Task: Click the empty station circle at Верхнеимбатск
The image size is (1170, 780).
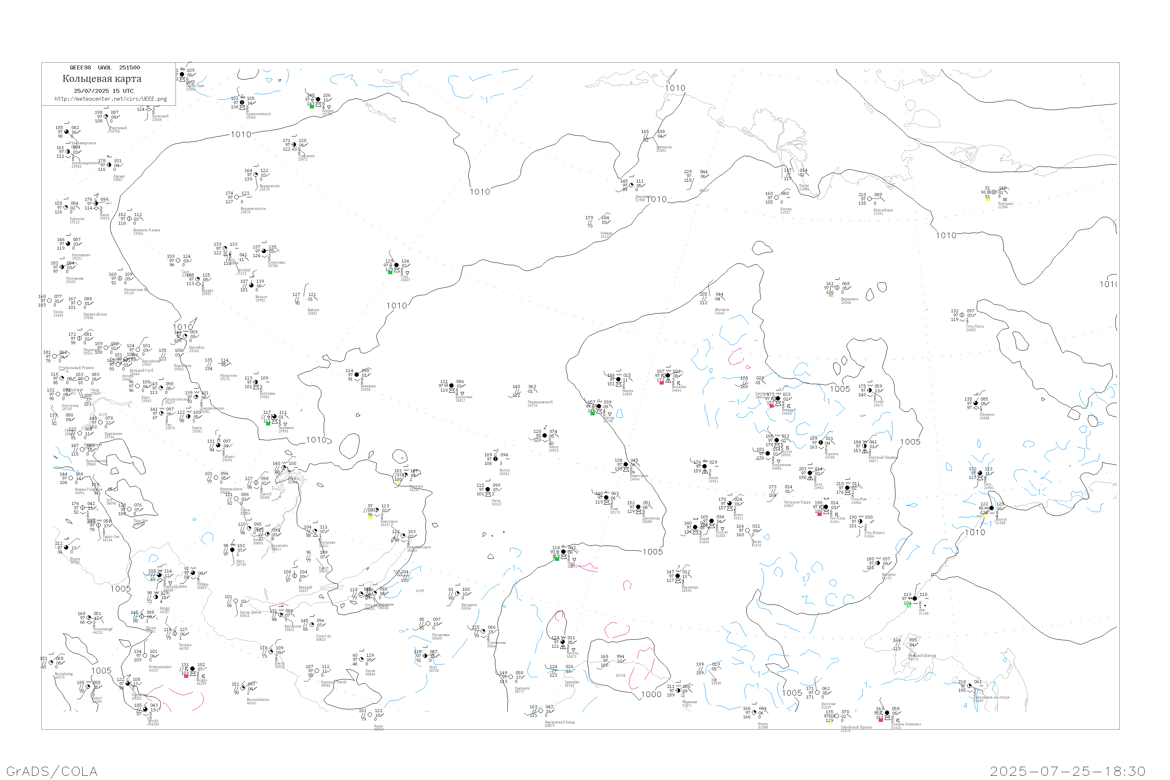Action: pyautogui.click(x=237, y=197)
